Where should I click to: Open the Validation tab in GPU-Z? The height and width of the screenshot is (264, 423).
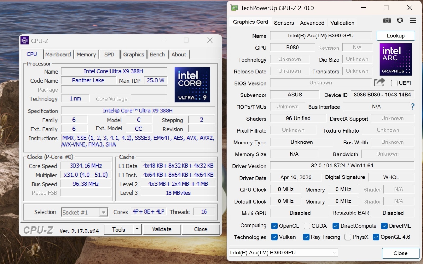(342, 23)
